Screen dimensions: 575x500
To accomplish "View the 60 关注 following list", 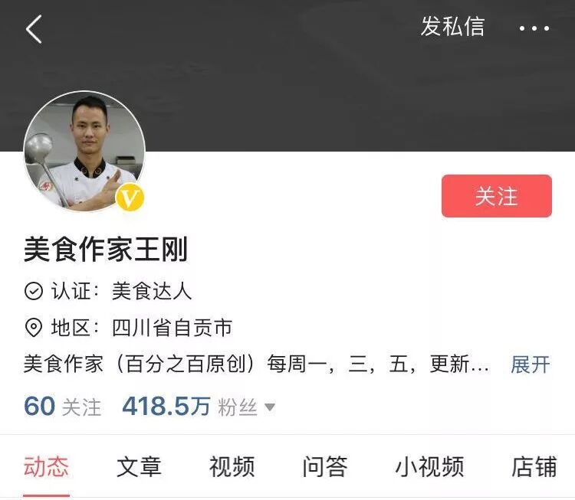I will coord(62,407).
